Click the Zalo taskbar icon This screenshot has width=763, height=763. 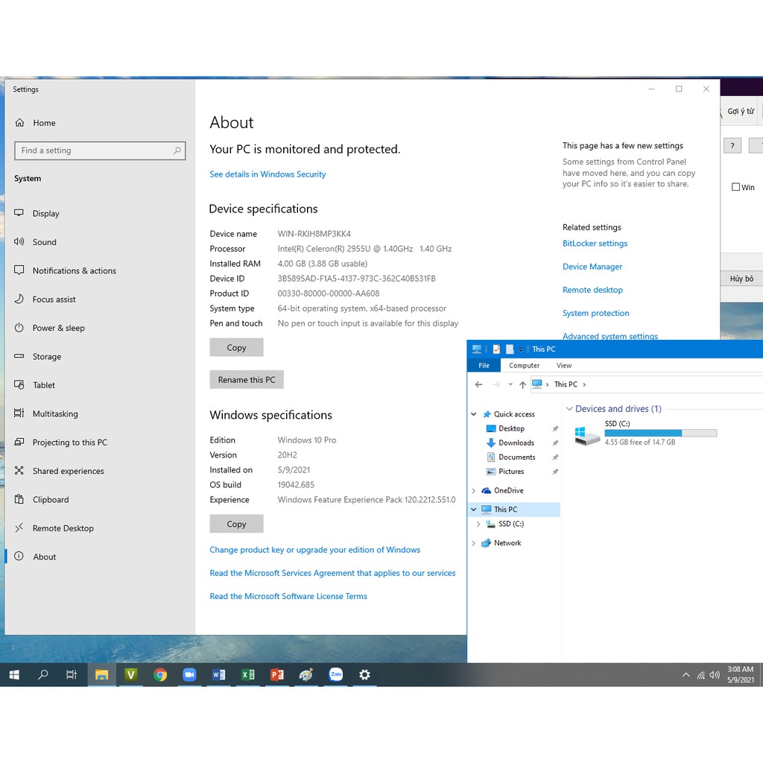(335, 675)
